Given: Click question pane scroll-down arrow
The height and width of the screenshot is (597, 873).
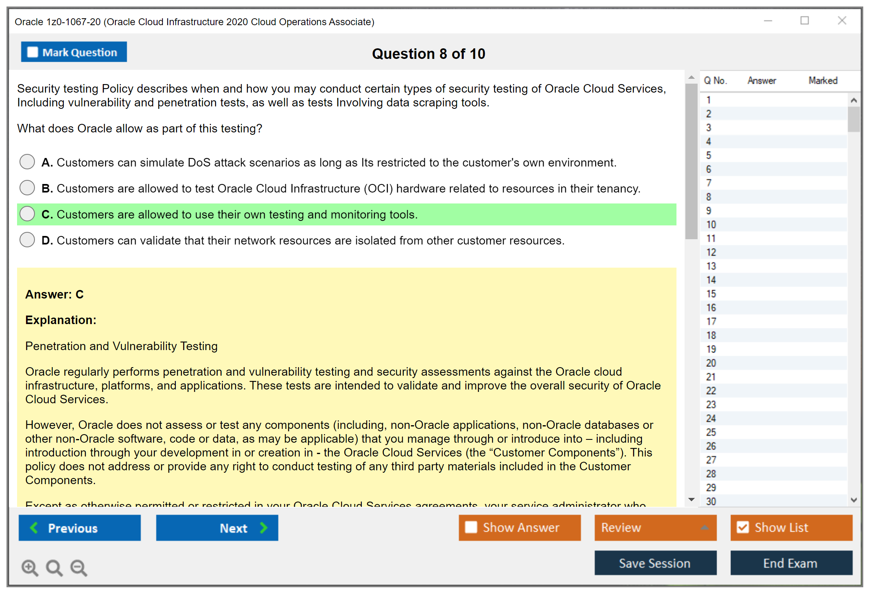Looking at the screenshot, I should coord(691,500).
